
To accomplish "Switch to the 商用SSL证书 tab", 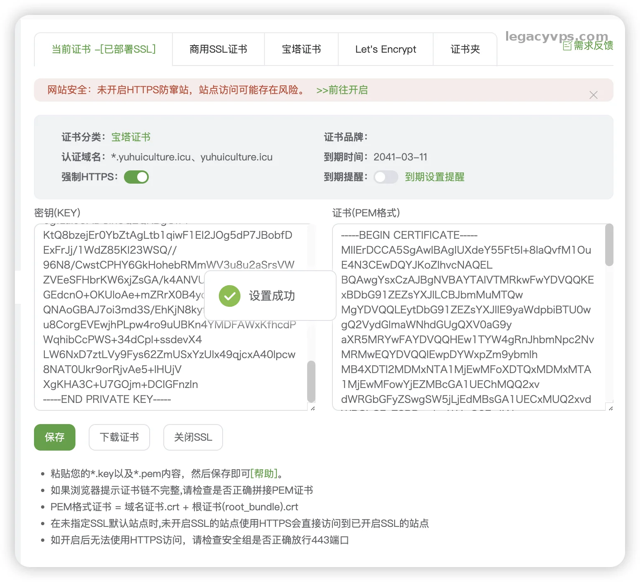I will pyautogui.click(x=218, y=49).
